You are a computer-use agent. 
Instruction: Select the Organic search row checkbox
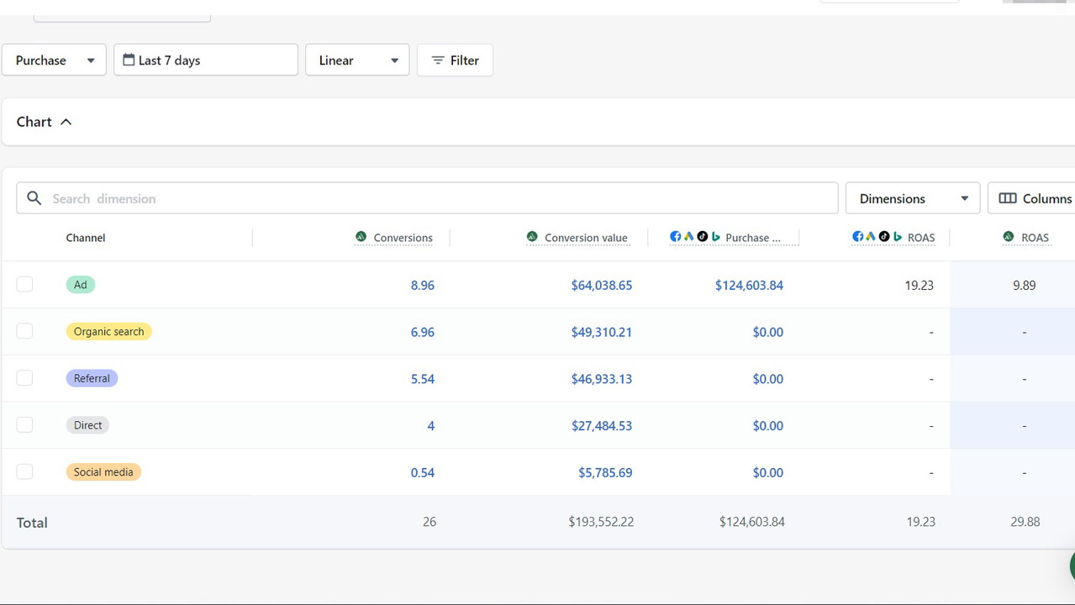coord(24,331)
